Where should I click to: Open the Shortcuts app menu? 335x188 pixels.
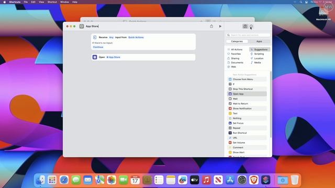pos(15,2)
